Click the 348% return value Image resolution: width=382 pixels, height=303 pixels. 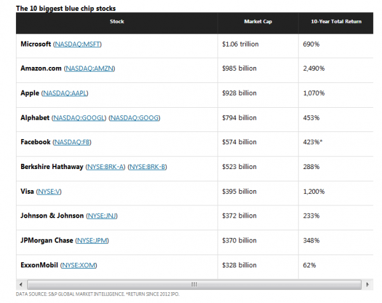click(x=311, y=240)
